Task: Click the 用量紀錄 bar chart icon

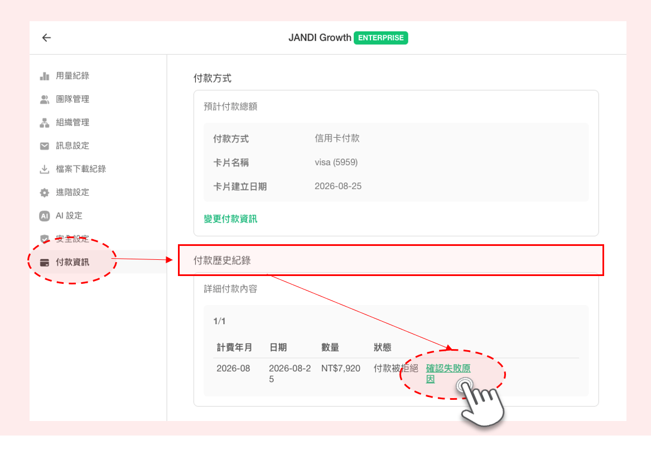Action: click(x=45, y=76)
